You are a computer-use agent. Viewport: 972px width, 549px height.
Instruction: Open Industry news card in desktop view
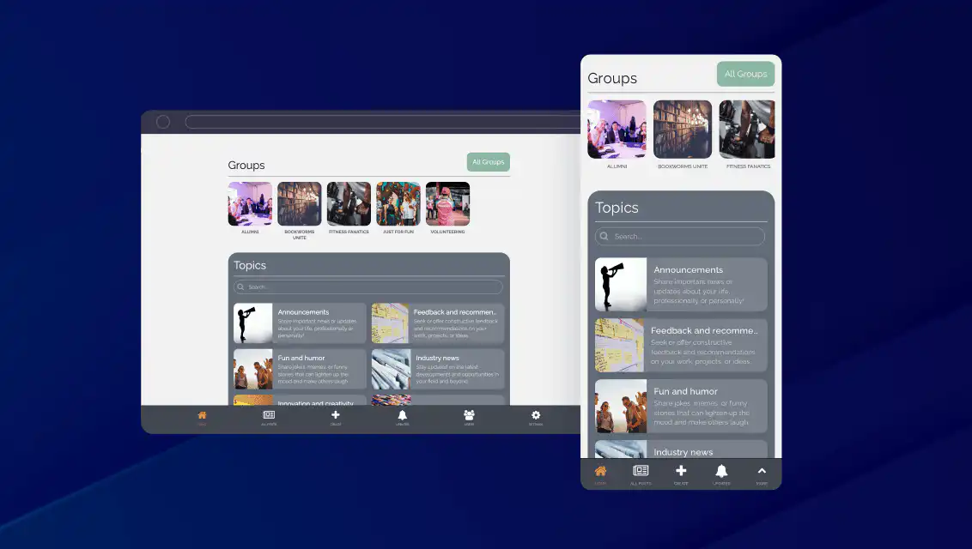tap(438, 369)
